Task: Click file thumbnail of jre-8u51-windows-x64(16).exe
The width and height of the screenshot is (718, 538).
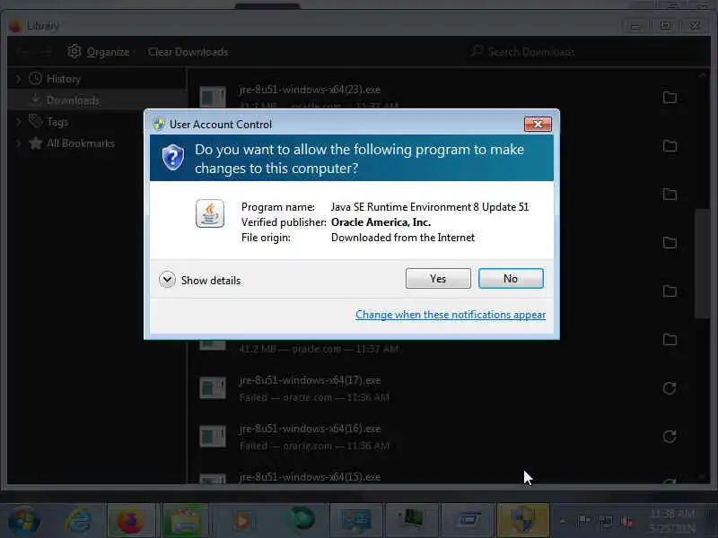Action: (x=213, y=437)
